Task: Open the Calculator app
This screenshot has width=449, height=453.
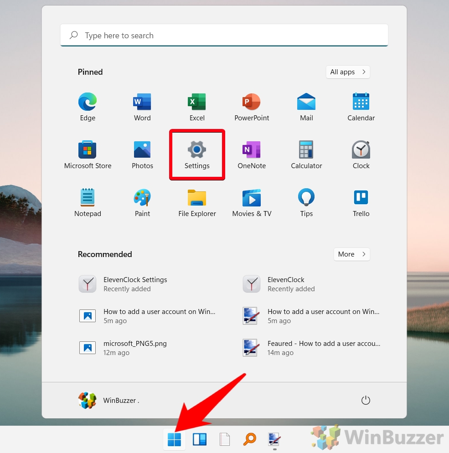Action: 306,155
